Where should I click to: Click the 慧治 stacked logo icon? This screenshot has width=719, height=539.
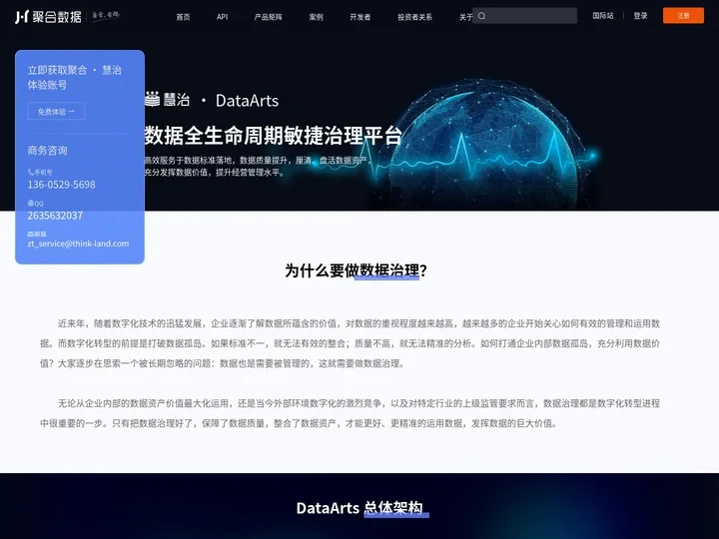pyautogui.click(x=152, y=99)
